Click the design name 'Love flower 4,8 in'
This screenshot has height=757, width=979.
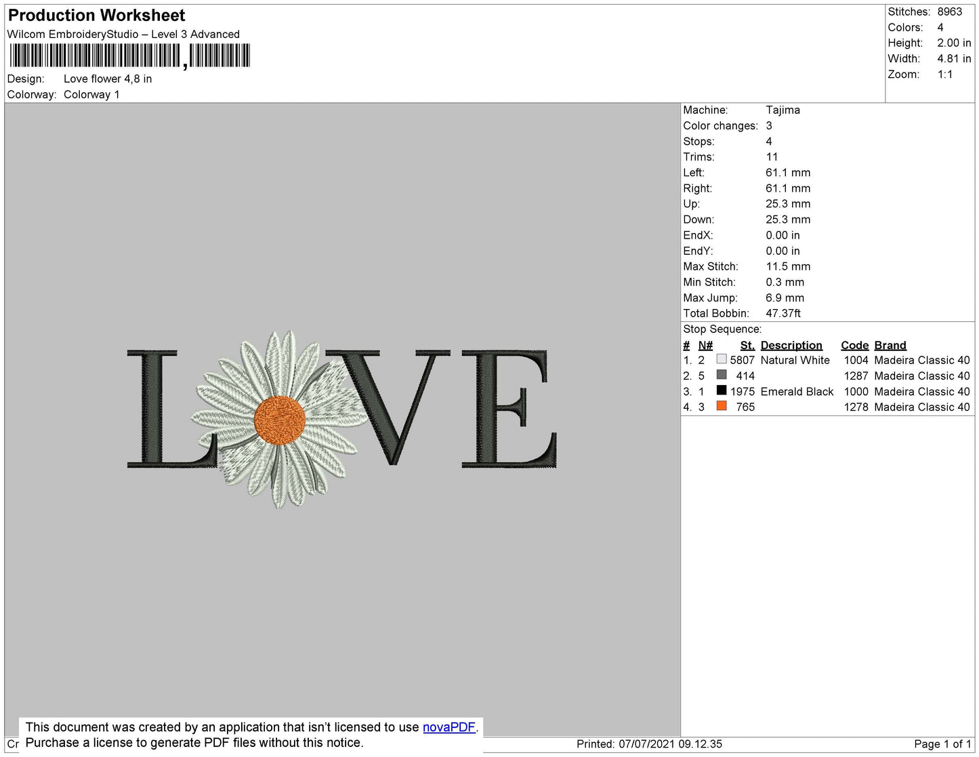108,79
